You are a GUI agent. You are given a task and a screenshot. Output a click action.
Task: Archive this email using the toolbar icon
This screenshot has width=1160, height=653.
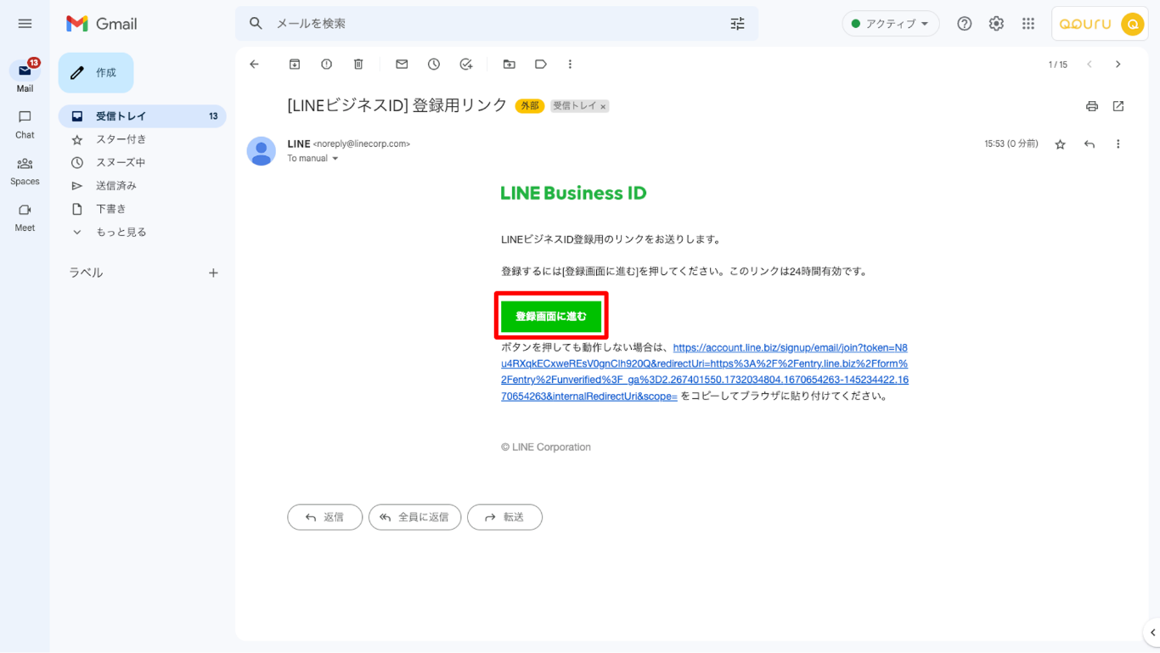coord(295,65)
